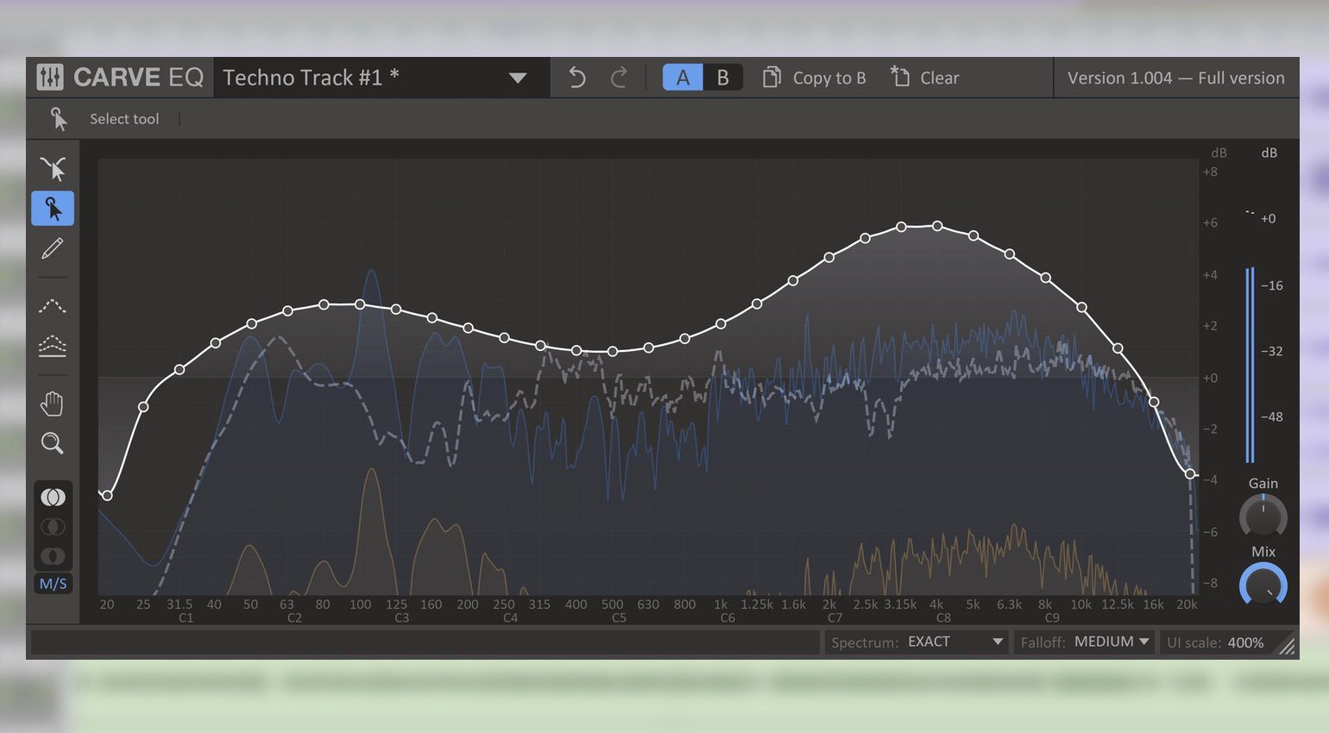Pick the pencil draw tool
1329x733 pixels.
pos(53,249)
